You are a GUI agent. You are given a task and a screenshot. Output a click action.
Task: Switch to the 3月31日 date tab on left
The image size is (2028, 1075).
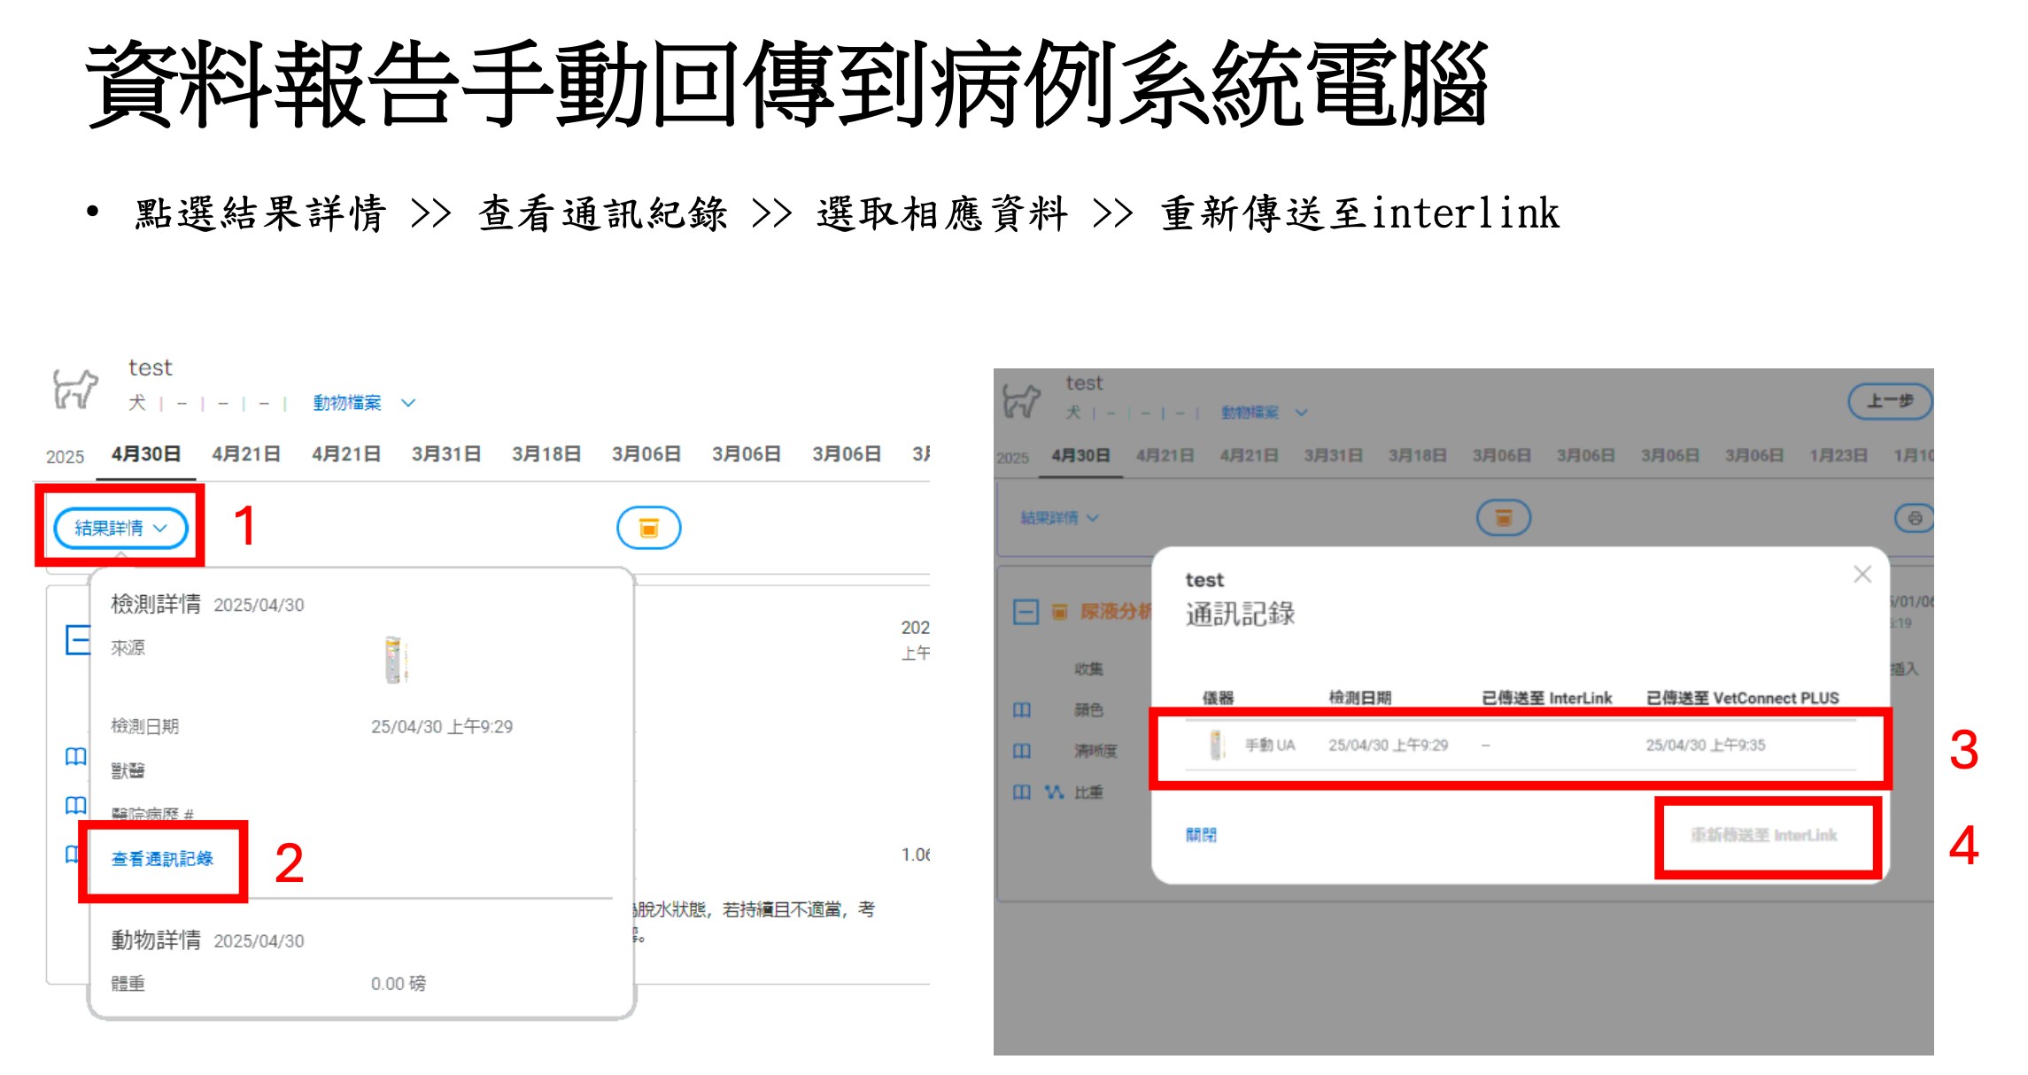445,454
